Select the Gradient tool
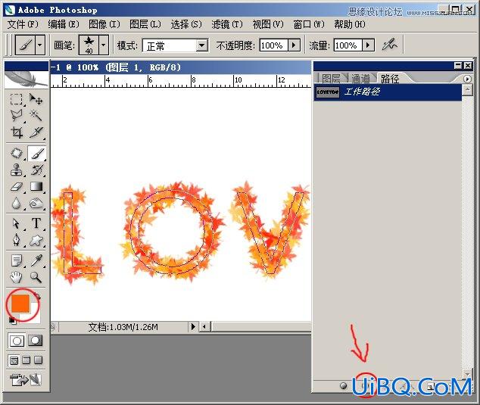The image size is (480, 405). click(36, 186)
